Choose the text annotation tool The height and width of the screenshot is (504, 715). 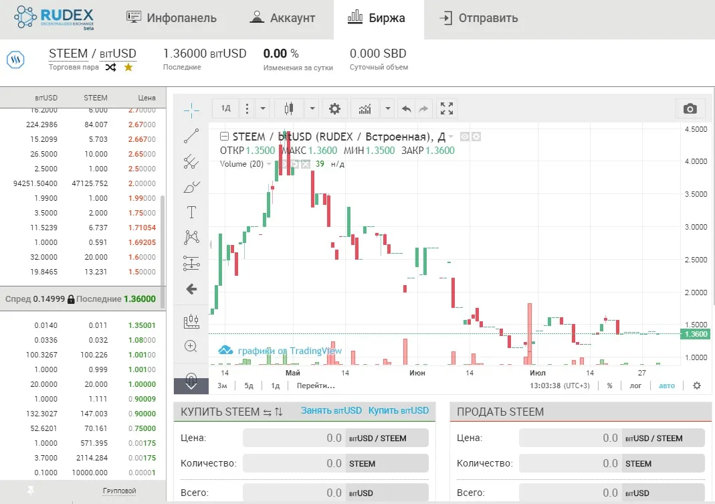tap(191, 212)
